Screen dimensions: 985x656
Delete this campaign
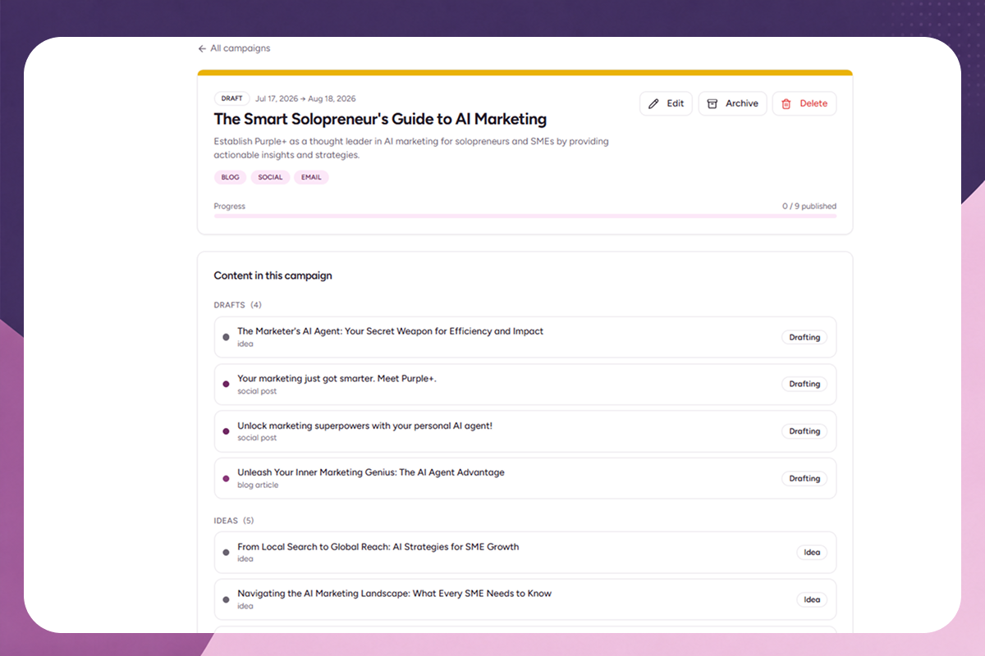tap(804, 103)
